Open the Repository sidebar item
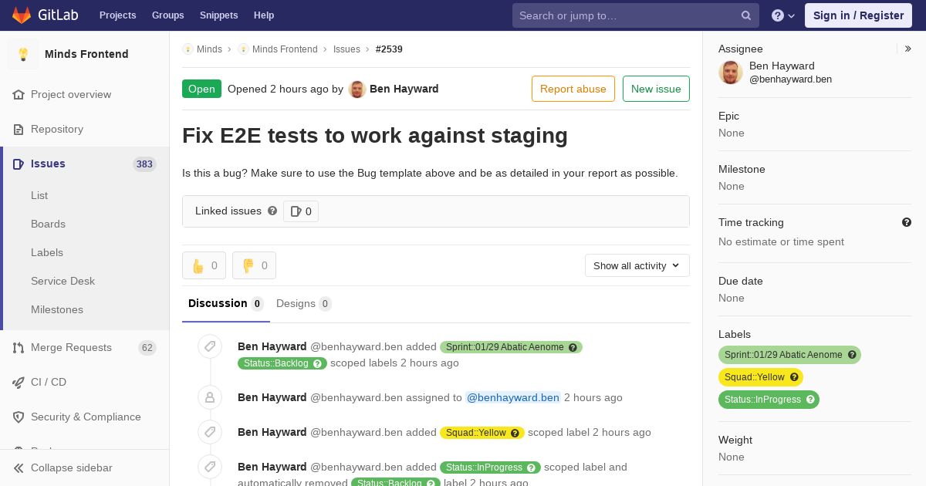 click(x=85, y=129)
